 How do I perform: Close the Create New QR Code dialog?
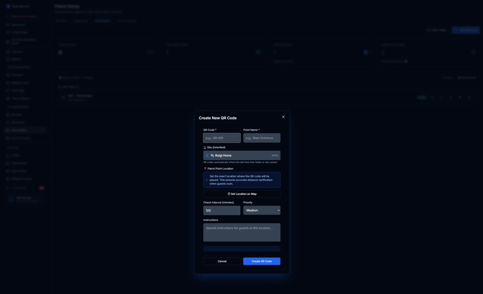(x=283, y=117)
